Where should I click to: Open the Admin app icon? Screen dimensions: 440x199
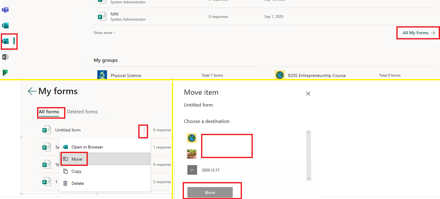click(x=5, y=57)
